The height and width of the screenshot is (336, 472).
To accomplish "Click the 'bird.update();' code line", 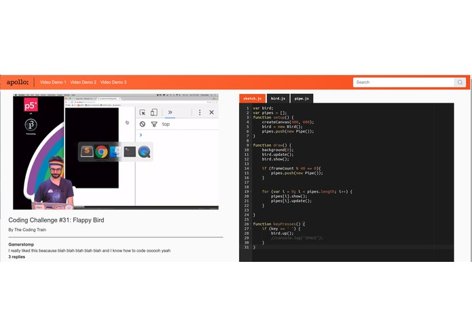I will tap(278, 154).
